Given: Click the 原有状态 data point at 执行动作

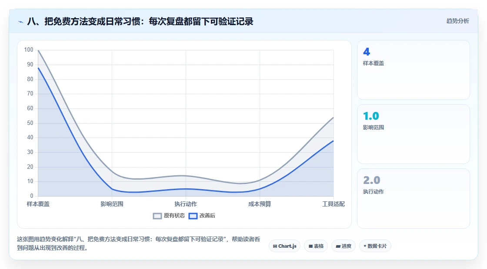Looking at the screenshot, I should (x=186, y=176).
